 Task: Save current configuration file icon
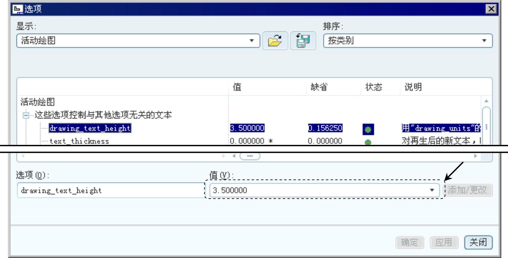303,41
